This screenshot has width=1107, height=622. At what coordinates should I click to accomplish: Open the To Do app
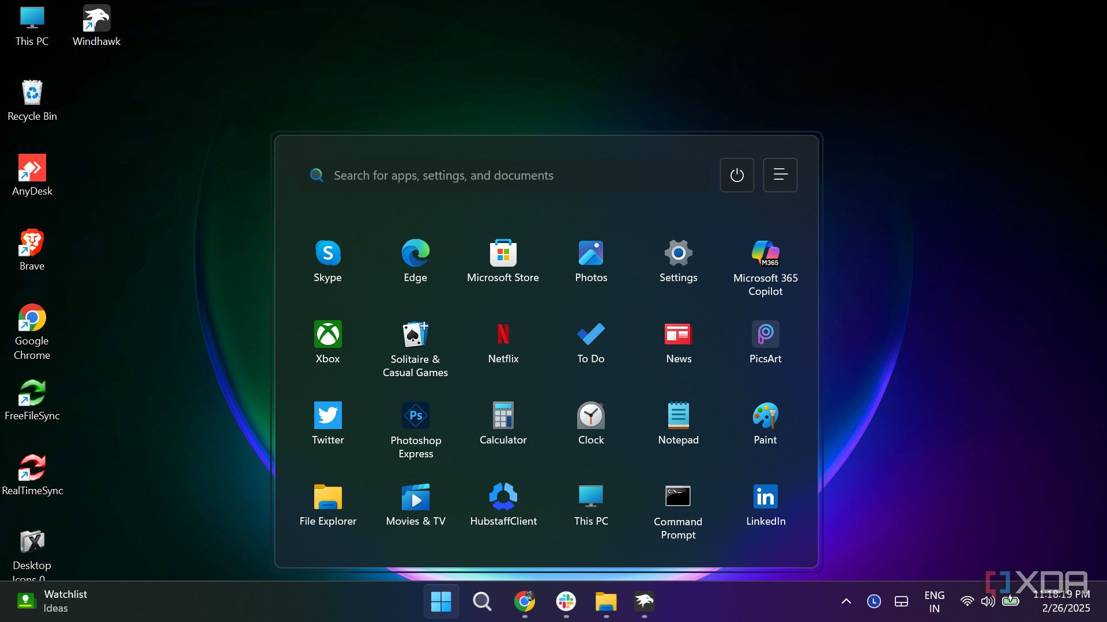[591, 342]
